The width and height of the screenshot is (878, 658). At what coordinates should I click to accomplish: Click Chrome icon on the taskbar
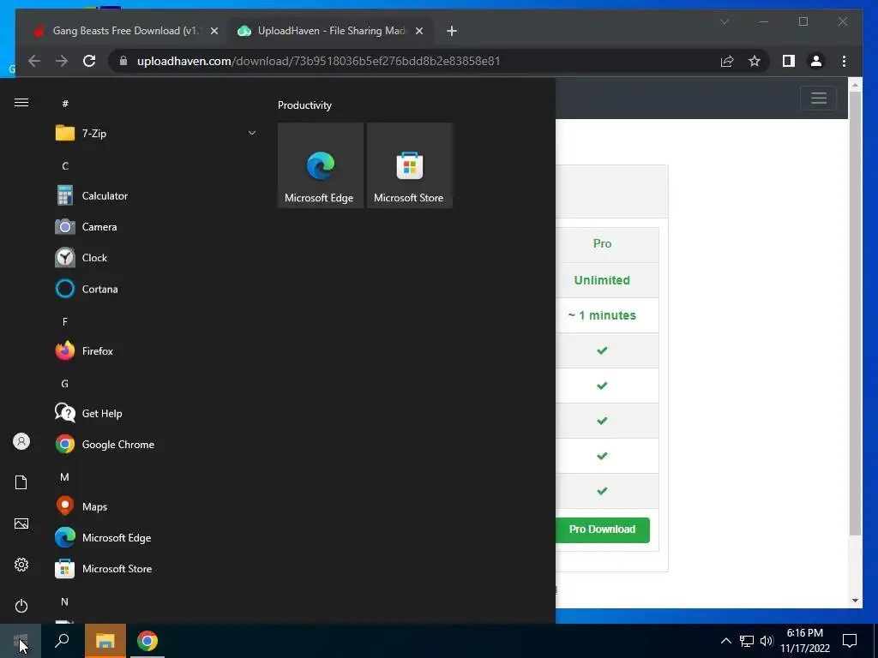coord(147,641)
